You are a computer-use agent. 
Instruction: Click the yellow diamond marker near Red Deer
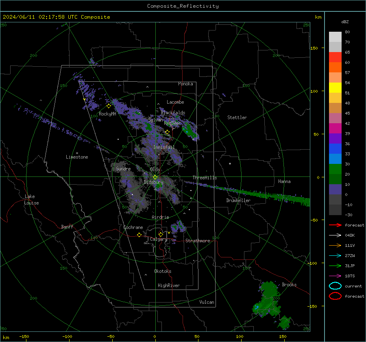click(168, 132)
